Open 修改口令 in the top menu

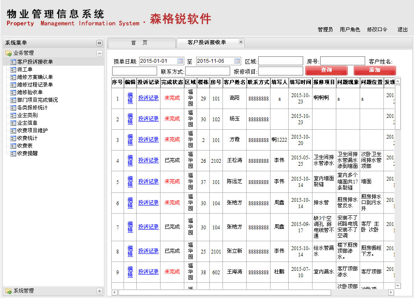pos(377,30)
